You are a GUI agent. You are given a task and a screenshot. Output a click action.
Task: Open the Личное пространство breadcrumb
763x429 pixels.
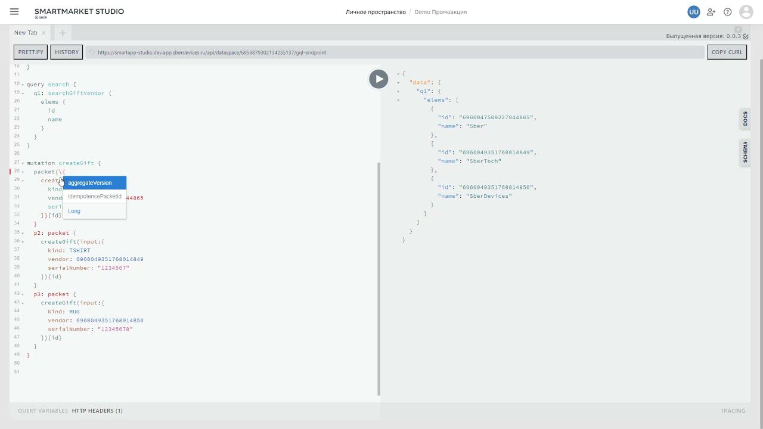point(376,12)
